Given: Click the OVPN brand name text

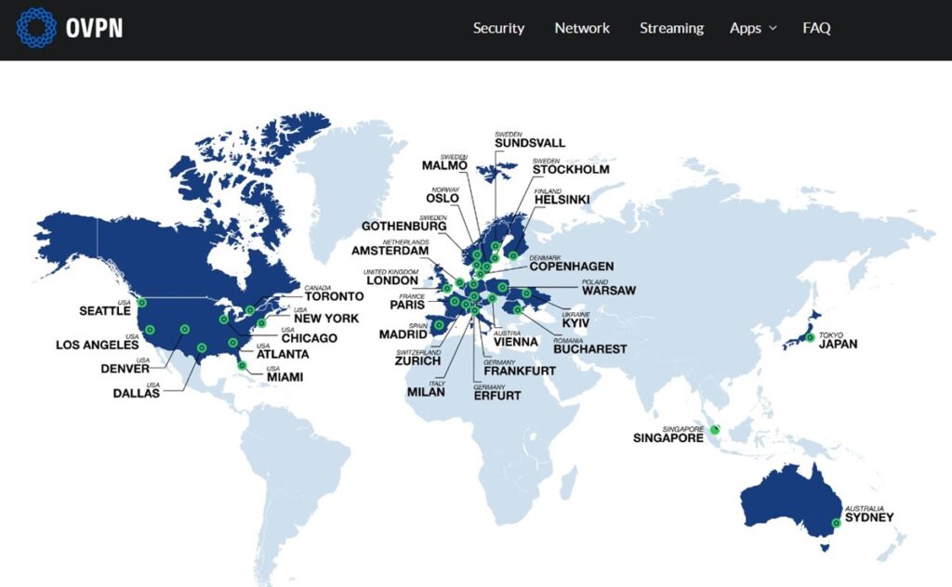Looking at the screenshot, I should [94, 28].
